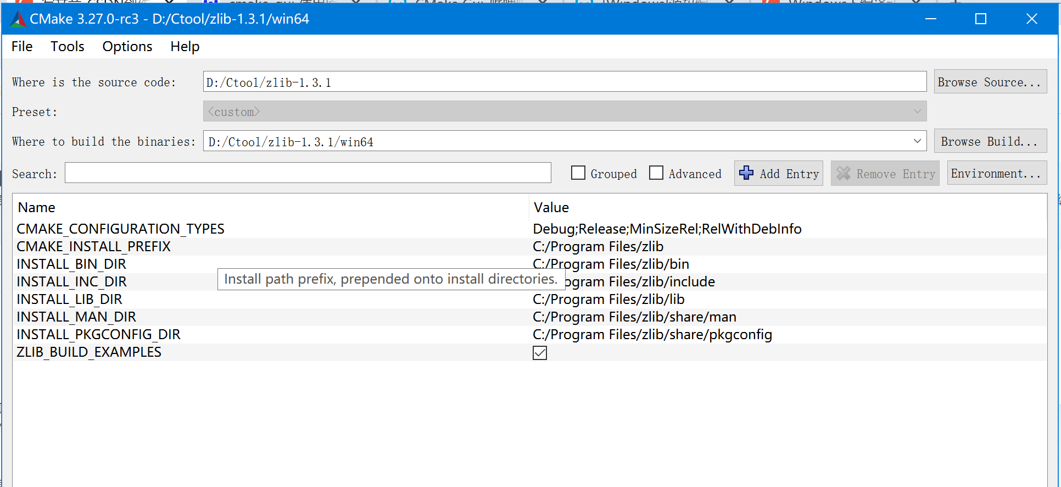Select the INSTALL_BIN_DIR entry

(71, 264)
